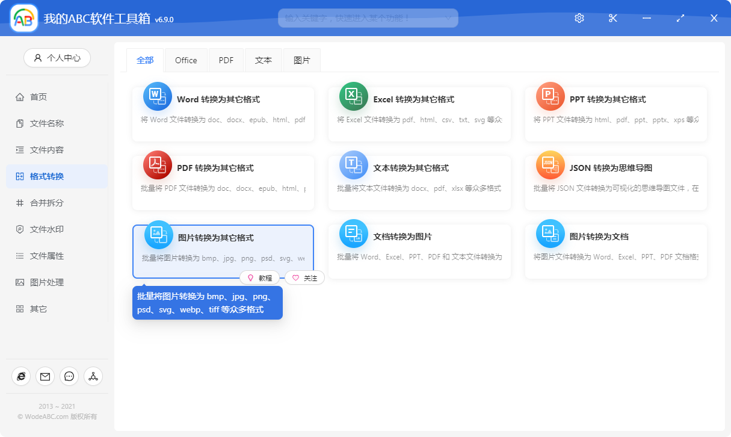Viewport: 731px width, 437px height.
Task: Expand the search keyword dropdown arrow
Action: point(449,18)
